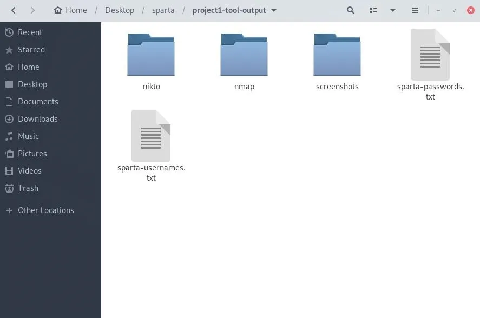480x318 pixels.
Task: Close the file manager window
Action: [470, 10]
